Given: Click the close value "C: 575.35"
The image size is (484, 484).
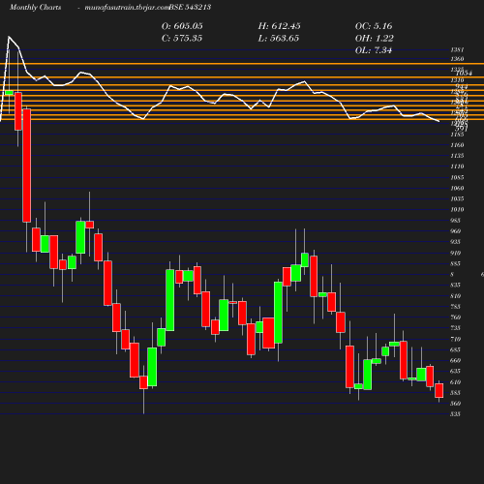Looking at the screenshot, I should [182, 39].
